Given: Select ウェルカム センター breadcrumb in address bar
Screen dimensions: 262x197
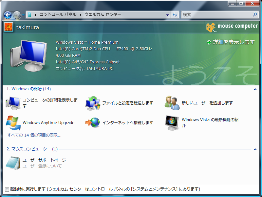Looking at the screenshot, I should (103, 14).
